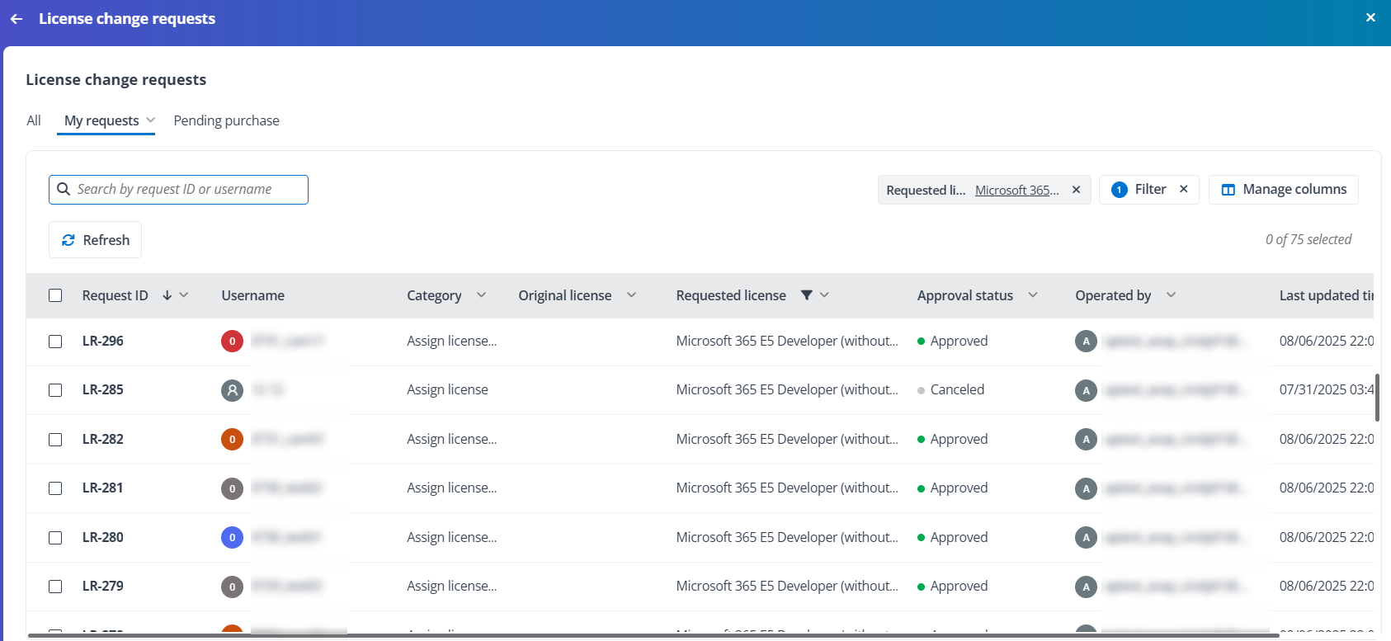Click the red user avatar for LR-296

(232, 341)
